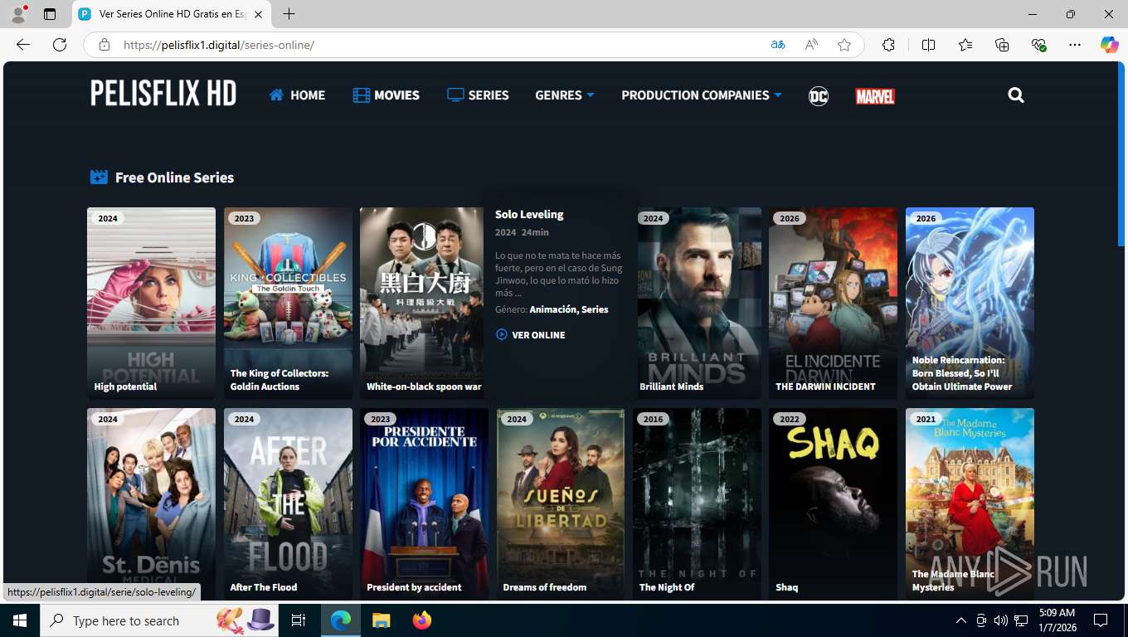The height and width of the screenshot is (637, 1128).
Task: Open Collections icon
Action: [1002, 45]
